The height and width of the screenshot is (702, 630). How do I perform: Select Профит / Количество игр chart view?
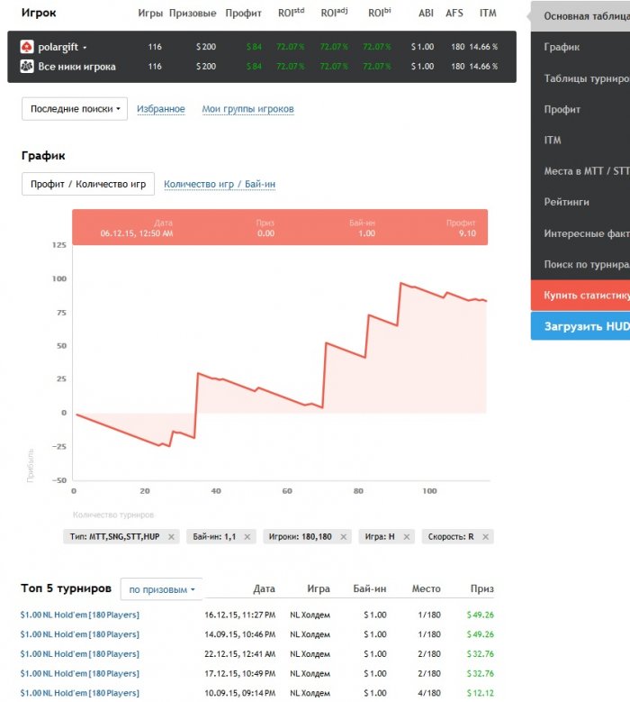[88, 184]
